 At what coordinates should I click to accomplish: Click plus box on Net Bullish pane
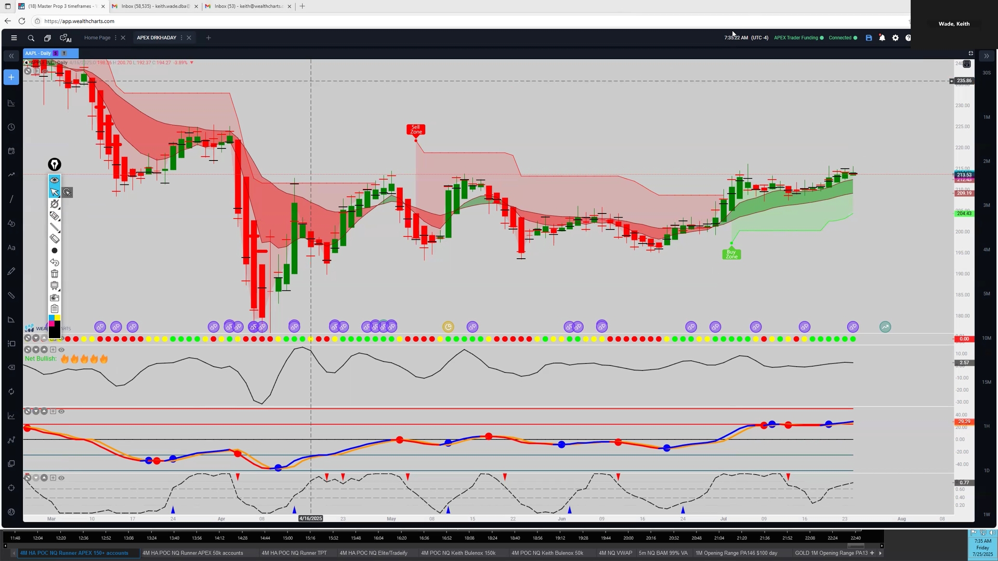pos(53,350)
